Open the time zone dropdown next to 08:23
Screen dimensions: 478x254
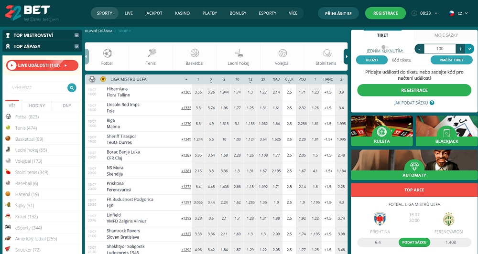pyautogui.click(x=436, y=13)
